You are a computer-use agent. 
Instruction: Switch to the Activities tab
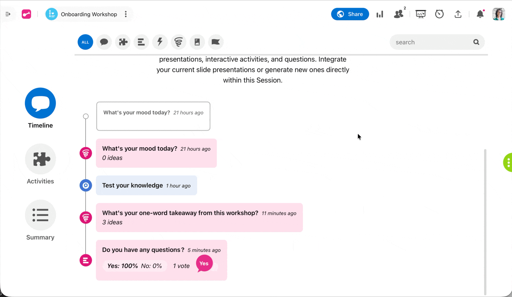pos(40,164)
